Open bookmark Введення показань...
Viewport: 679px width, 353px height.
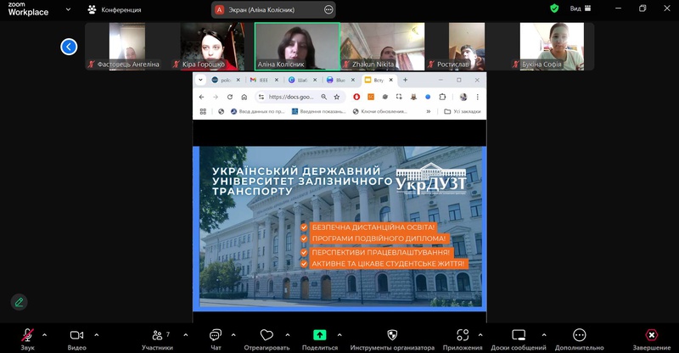pyautogui.click(x=319, y=111)
